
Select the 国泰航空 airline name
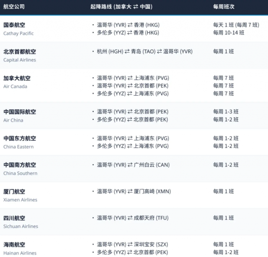pos(14,25)
